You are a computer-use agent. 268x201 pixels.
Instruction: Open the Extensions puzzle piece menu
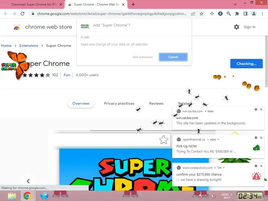click(x=237, y=14)
